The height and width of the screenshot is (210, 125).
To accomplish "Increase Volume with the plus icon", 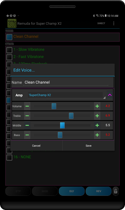I will pyautogui.click(x=97, y=106).
